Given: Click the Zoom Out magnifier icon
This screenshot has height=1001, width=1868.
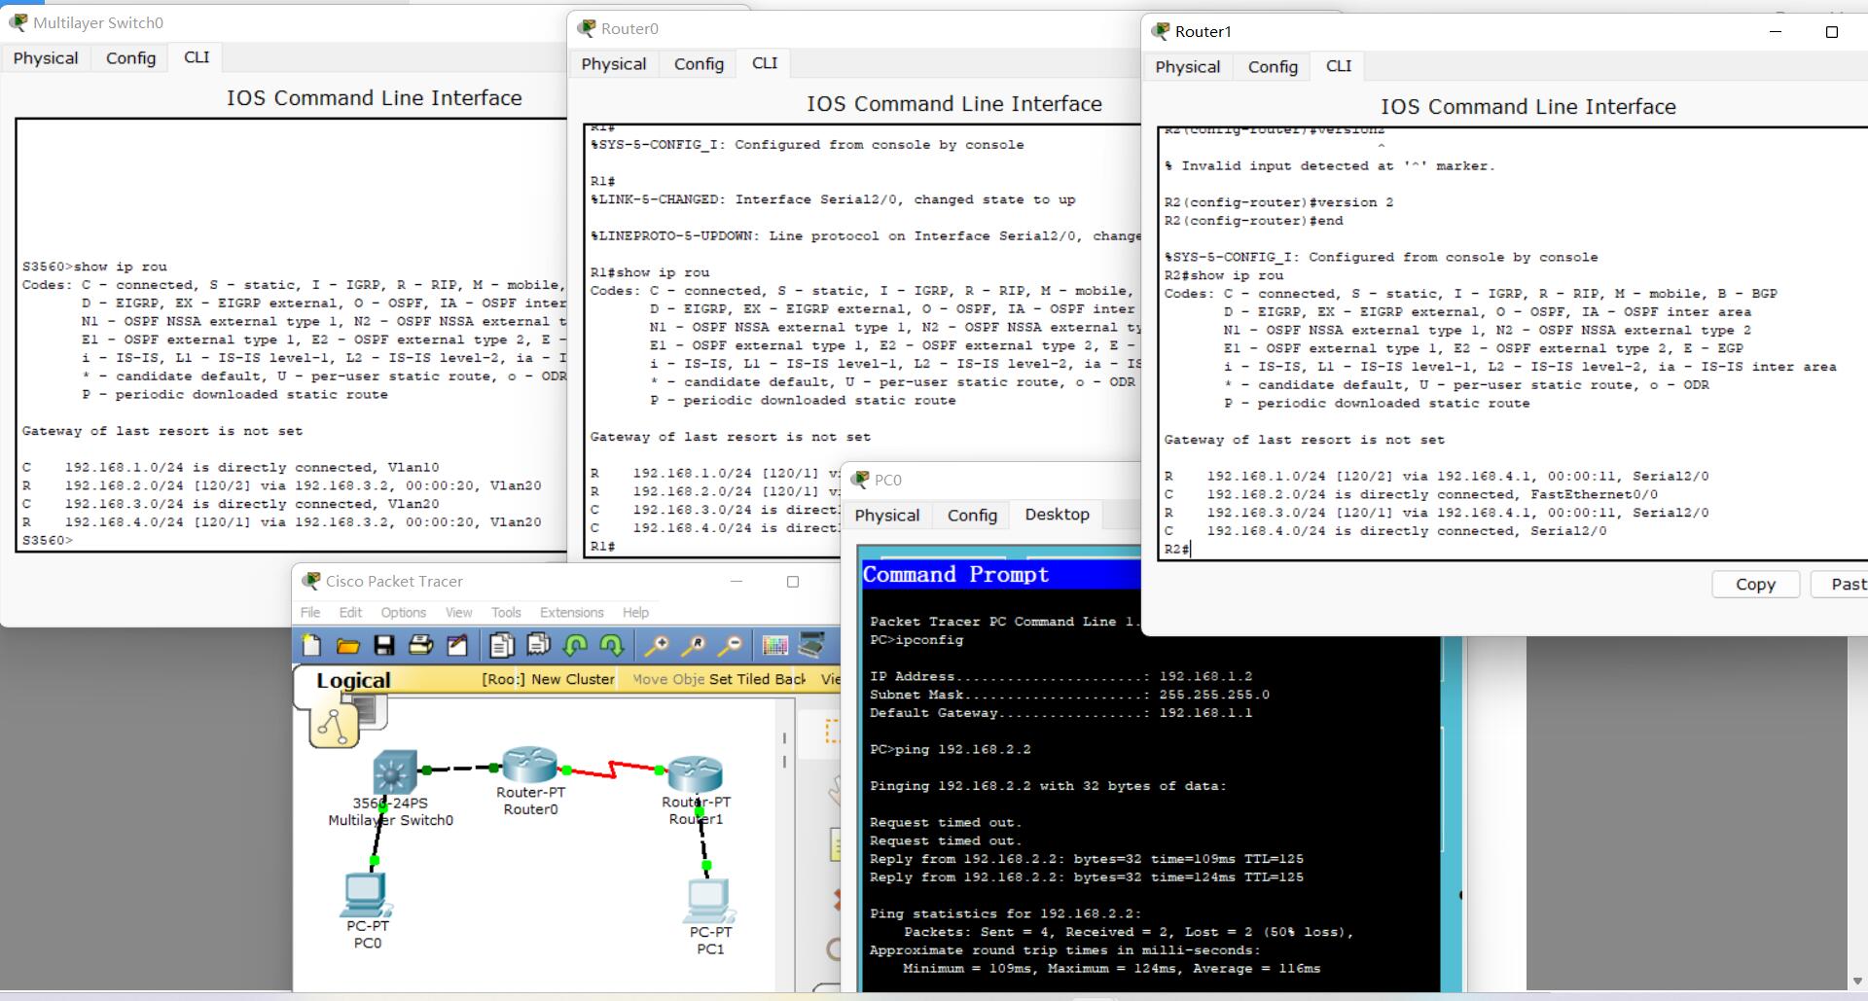Looking at the screenshot, I should pos(731,645).
